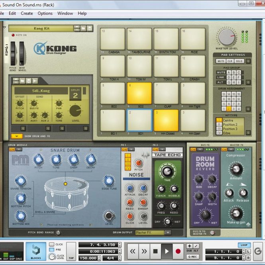
Task: Toggle the FX2 Tape Echo ON button
Action: click(155, 149)
